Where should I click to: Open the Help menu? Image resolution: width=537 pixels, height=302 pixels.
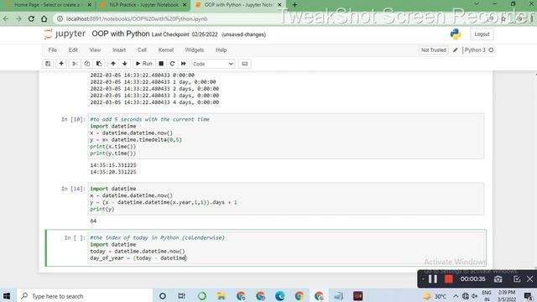tap(221, 50)
